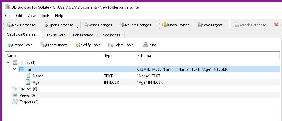This screenshot has width=282, height=121.
Task: Open the Help menu
Action: [x=59, y=16]
